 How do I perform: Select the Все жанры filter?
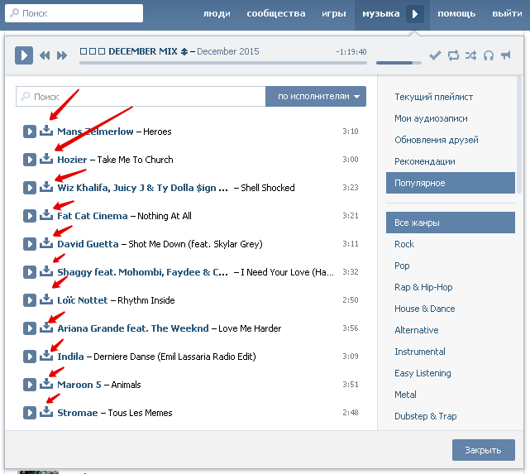point(451,223)
